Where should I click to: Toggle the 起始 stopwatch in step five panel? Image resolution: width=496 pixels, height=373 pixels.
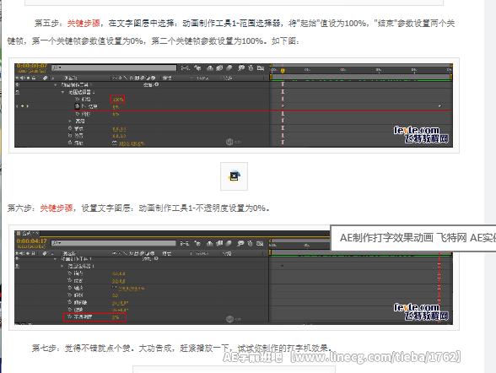click(78, 100)
